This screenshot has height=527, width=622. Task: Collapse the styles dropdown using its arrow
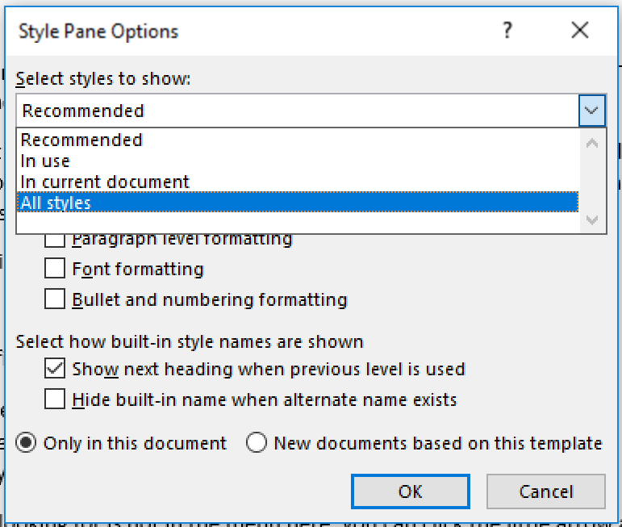point(591,111)
